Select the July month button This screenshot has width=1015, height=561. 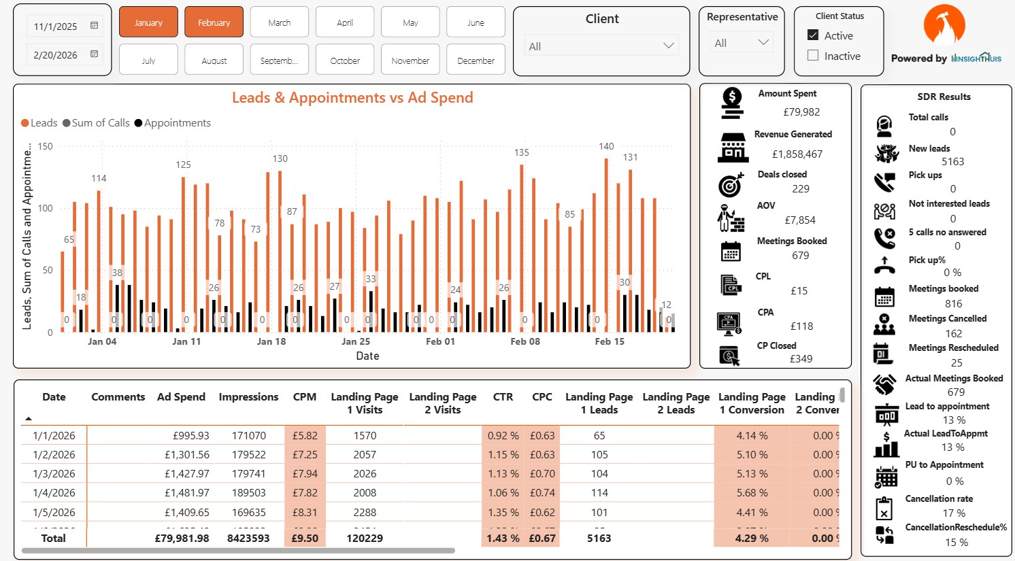(148, 59)
